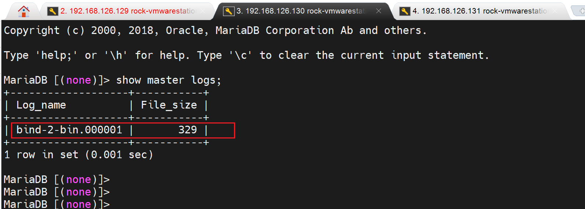Image resolution: width=585 pixels, height=209 pixels.
Task: Click the 'show master logs;' command text
Action: point(168,80)
